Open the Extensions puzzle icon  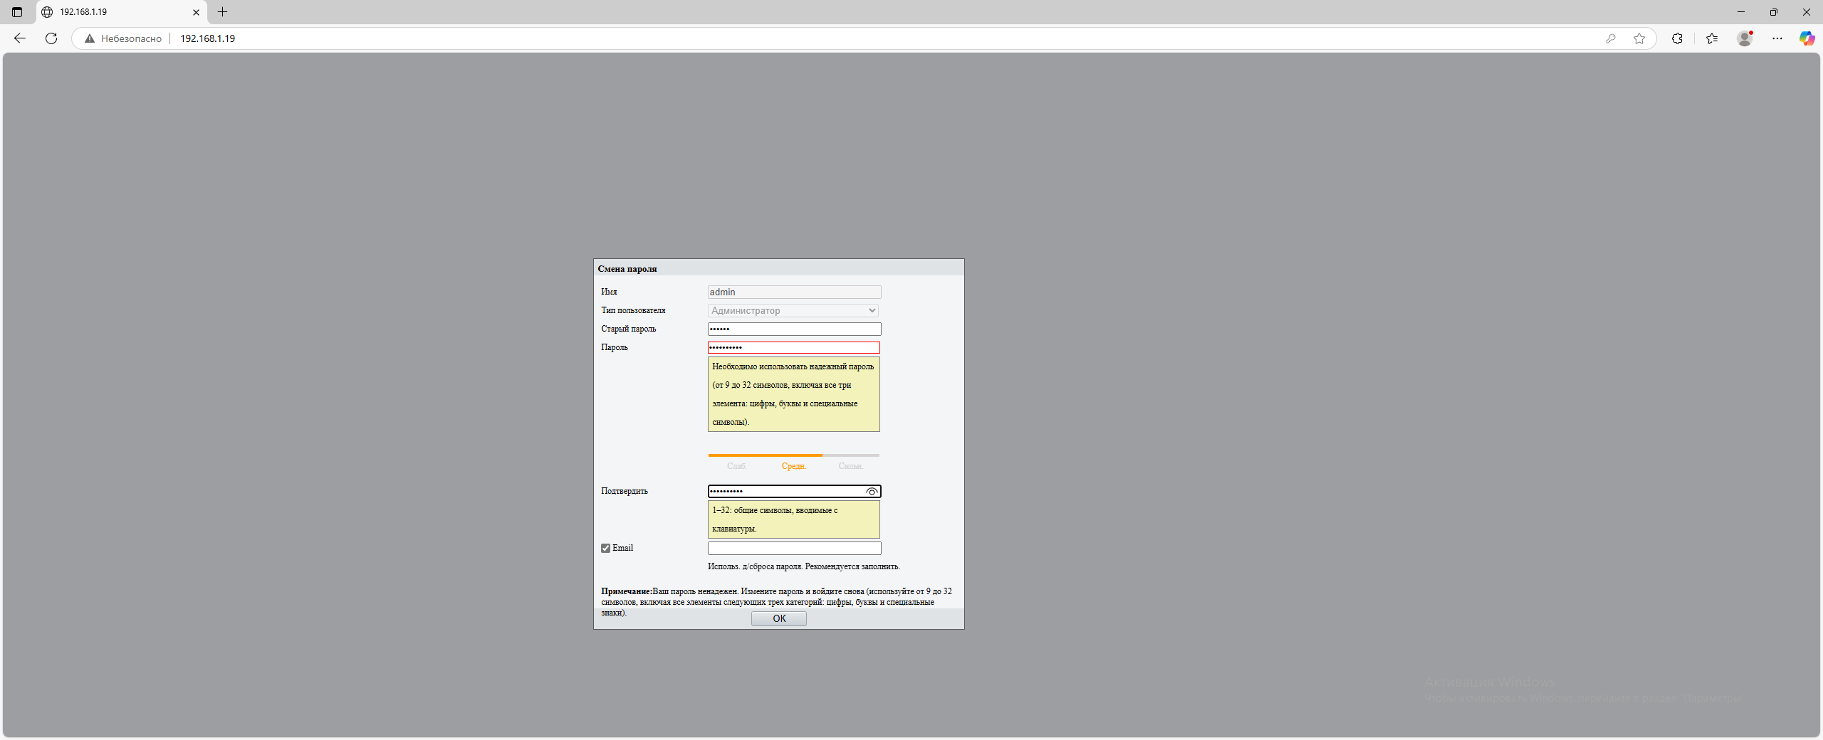pyautogui.click(x=1677, y=38)
